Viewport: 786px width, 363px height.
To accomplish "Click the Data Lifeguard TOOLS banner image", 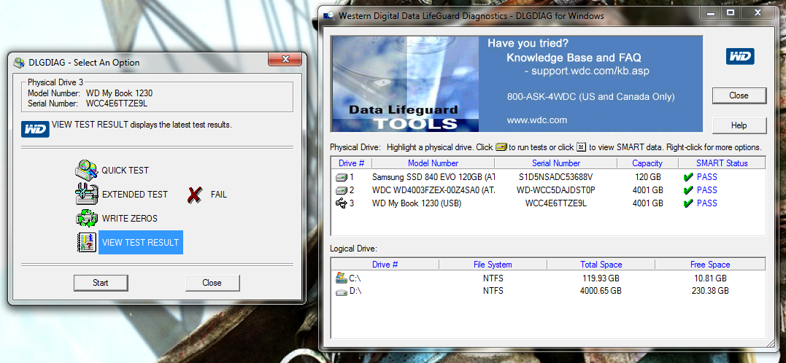I will (404, 84).
